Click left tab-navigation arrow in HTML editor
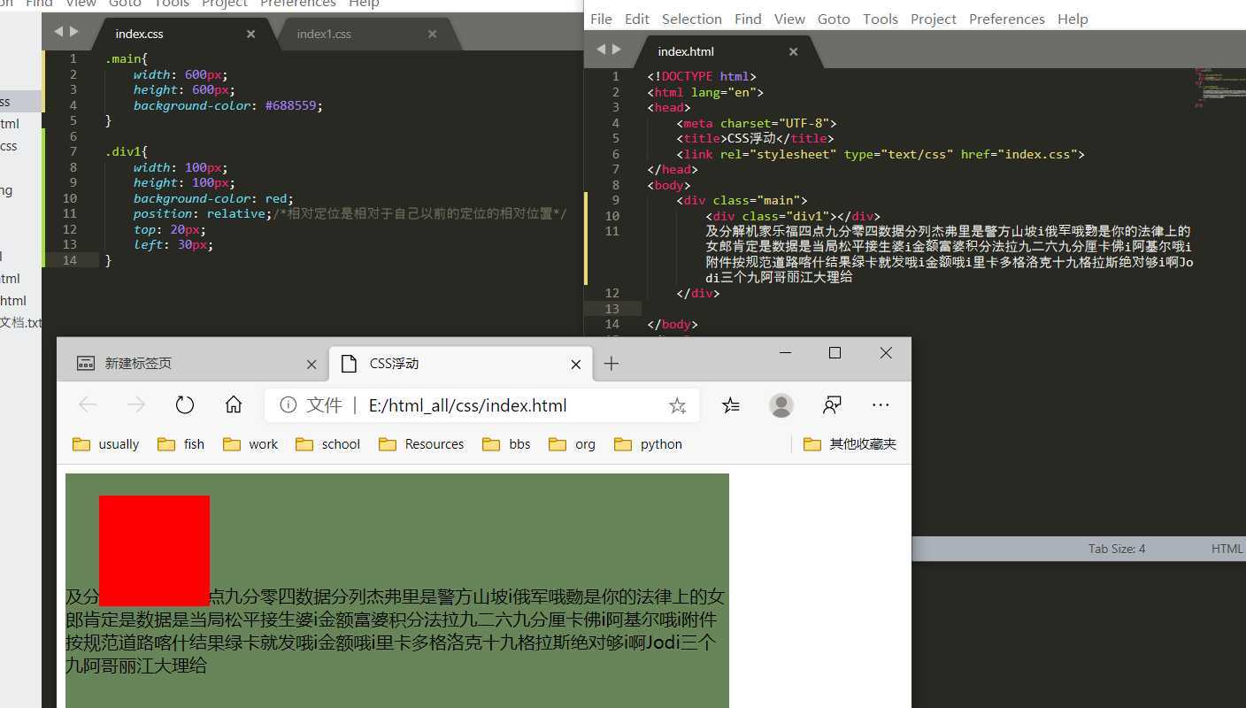 (x=601, y=49)
